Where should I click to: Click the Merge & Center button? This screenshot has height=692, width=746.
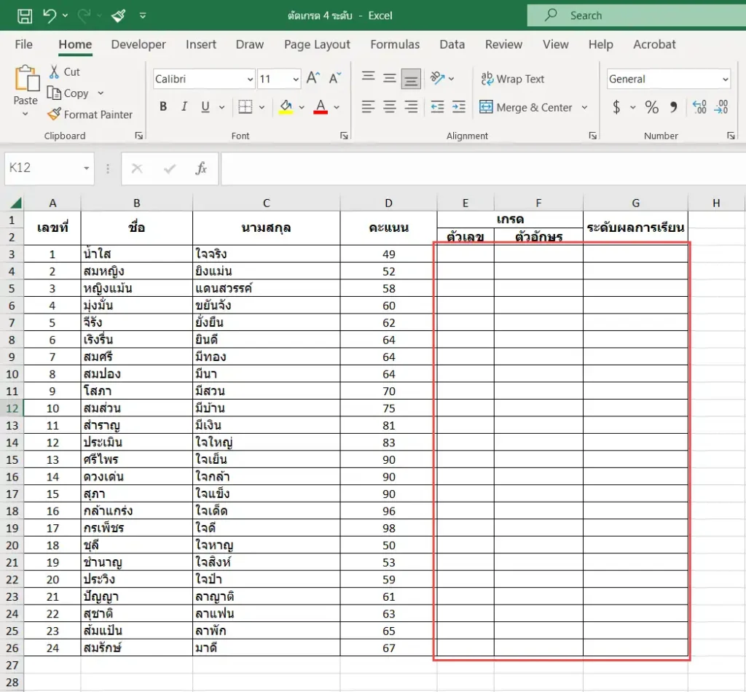525,107
